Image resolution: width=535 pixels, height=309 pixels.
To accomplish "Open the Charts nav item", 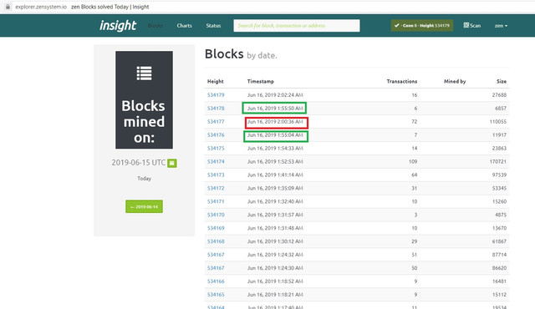I will (184, 26).
